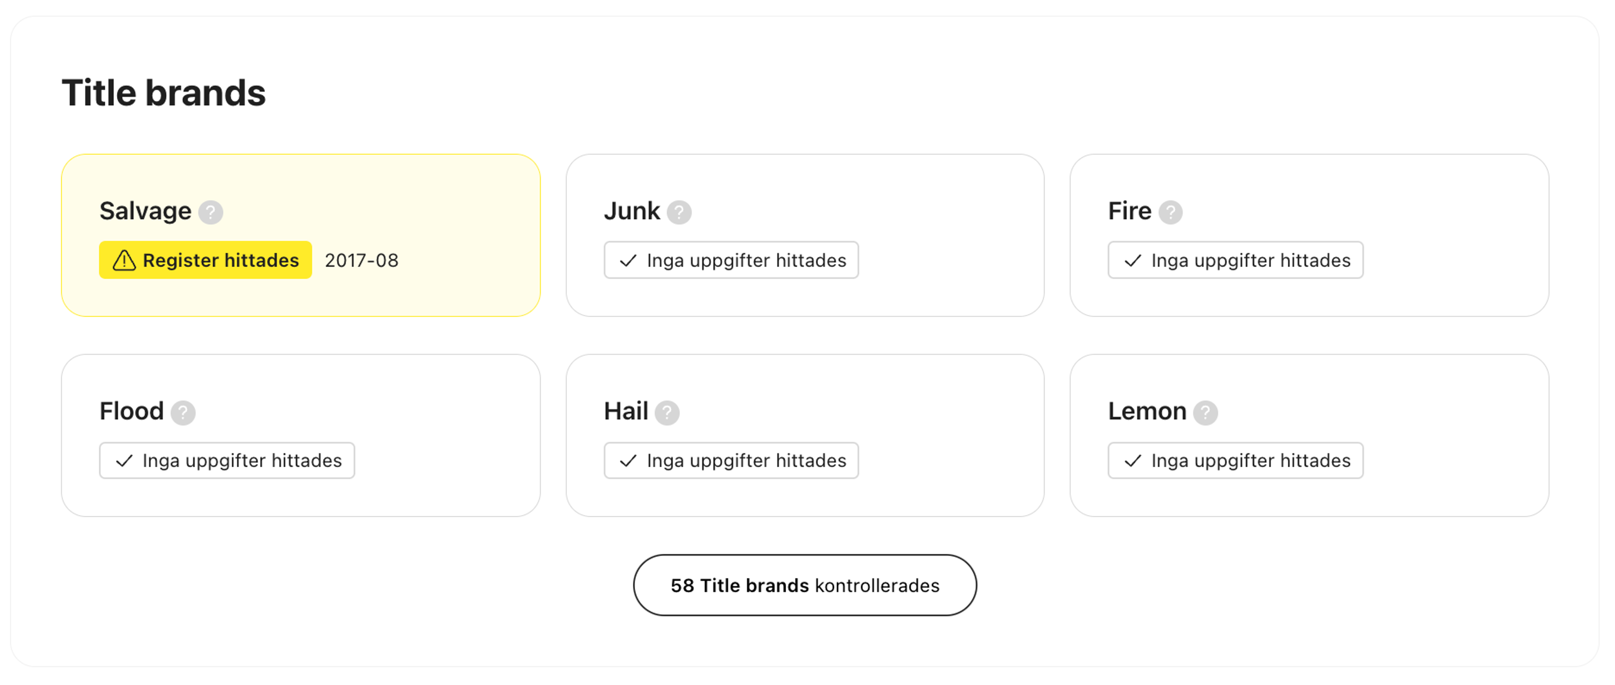Click the Title brands heading

[164, 93]
